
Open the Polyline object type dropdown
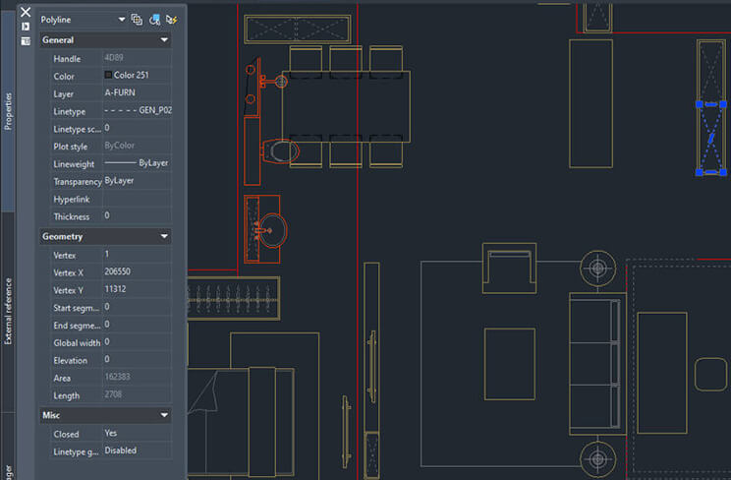click(122, 19)
